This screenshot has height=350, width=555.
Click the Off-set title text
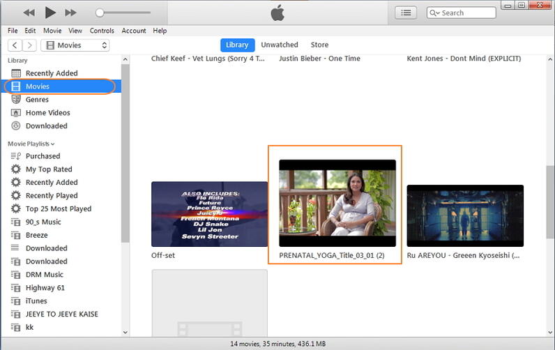point(163,255)
